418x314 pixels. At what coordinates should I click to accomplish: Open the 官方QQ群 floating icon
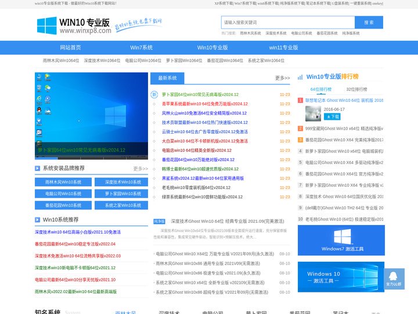click(x=394, y=279)
